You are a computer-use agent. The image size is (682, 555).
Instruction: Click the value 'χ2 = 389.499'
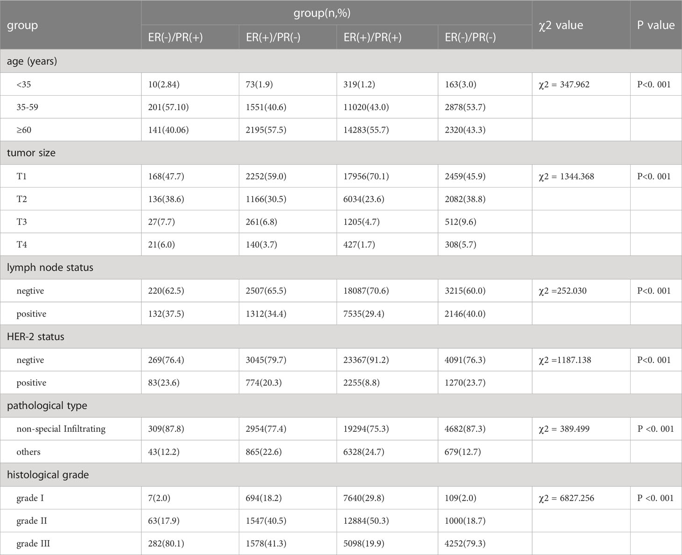pyautogui.click(x=564, y=429)
